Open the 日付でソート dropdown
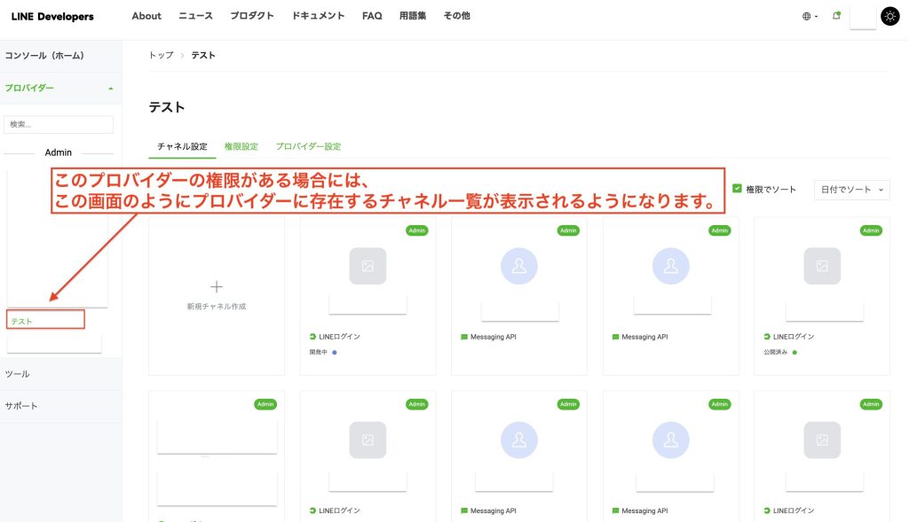Image resolution: width=909 pixels, height=522 pixels. [x=851, y=190]
